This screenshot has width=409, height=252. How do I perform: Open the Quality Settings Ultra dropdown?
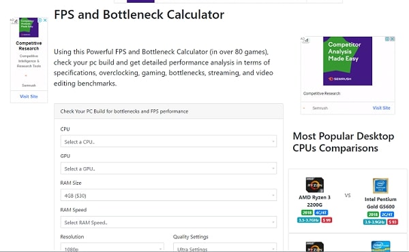(225, 247)
